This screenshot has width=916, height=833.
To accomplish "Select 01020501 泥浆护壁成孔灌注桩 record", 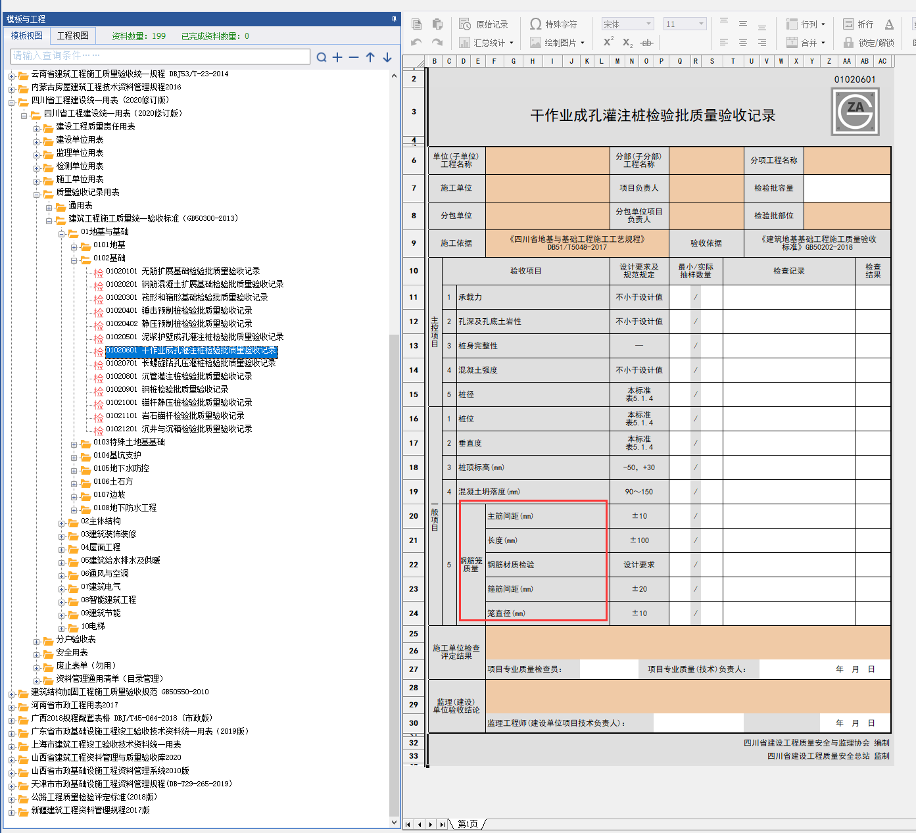I will (195, 337).
